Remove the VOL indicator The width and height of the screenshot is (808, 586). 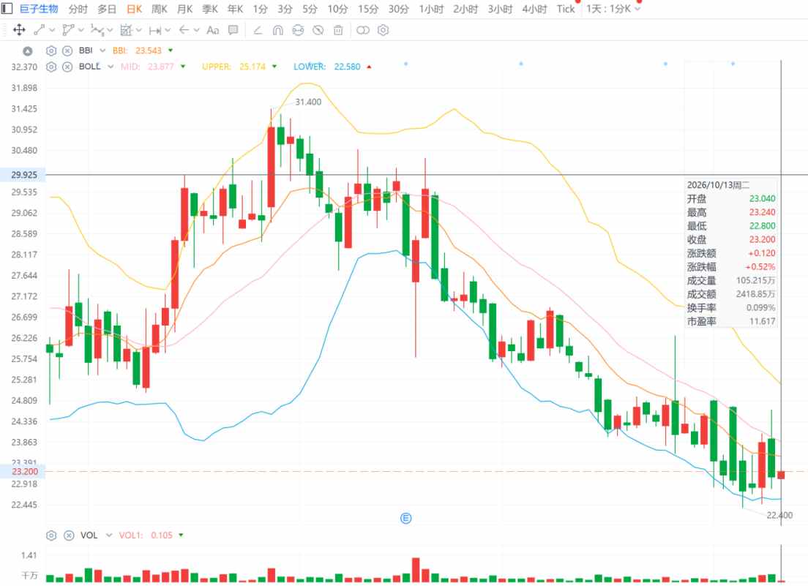point(69,536)
